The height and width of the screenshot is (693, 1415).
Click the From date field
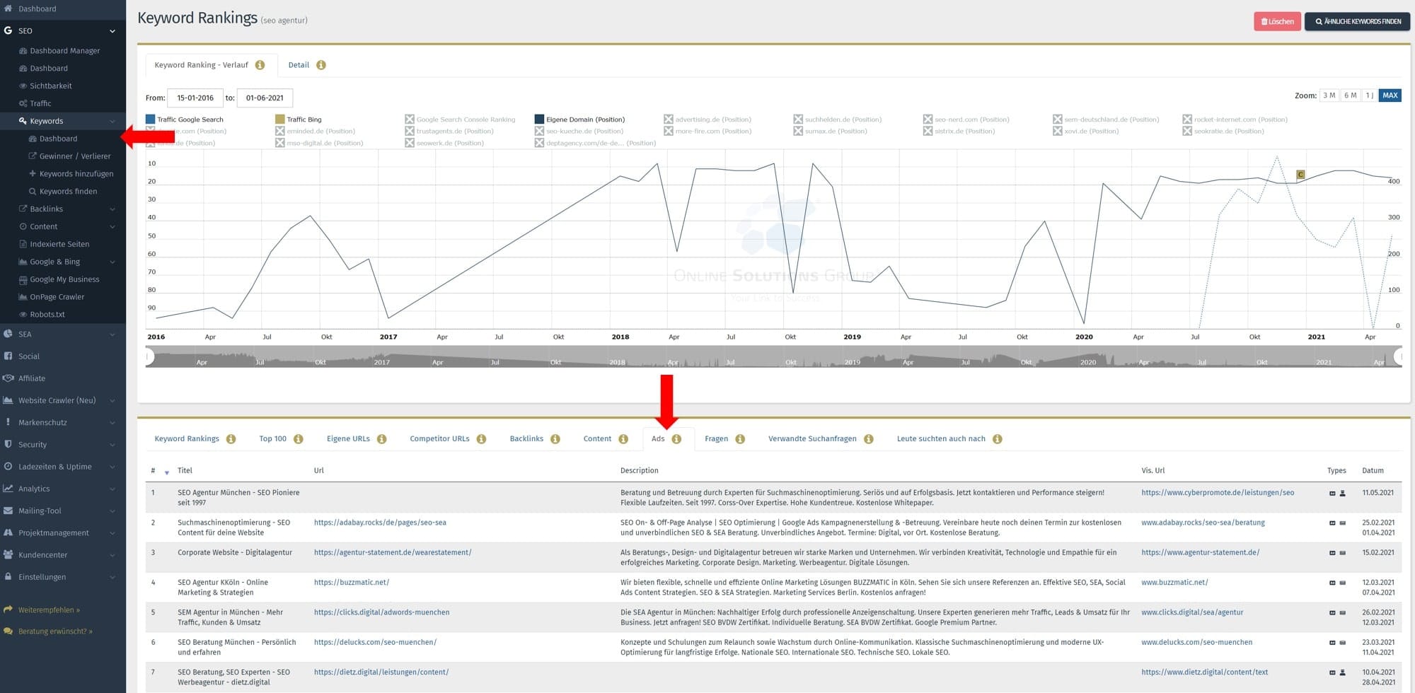[x=195, y=98]
